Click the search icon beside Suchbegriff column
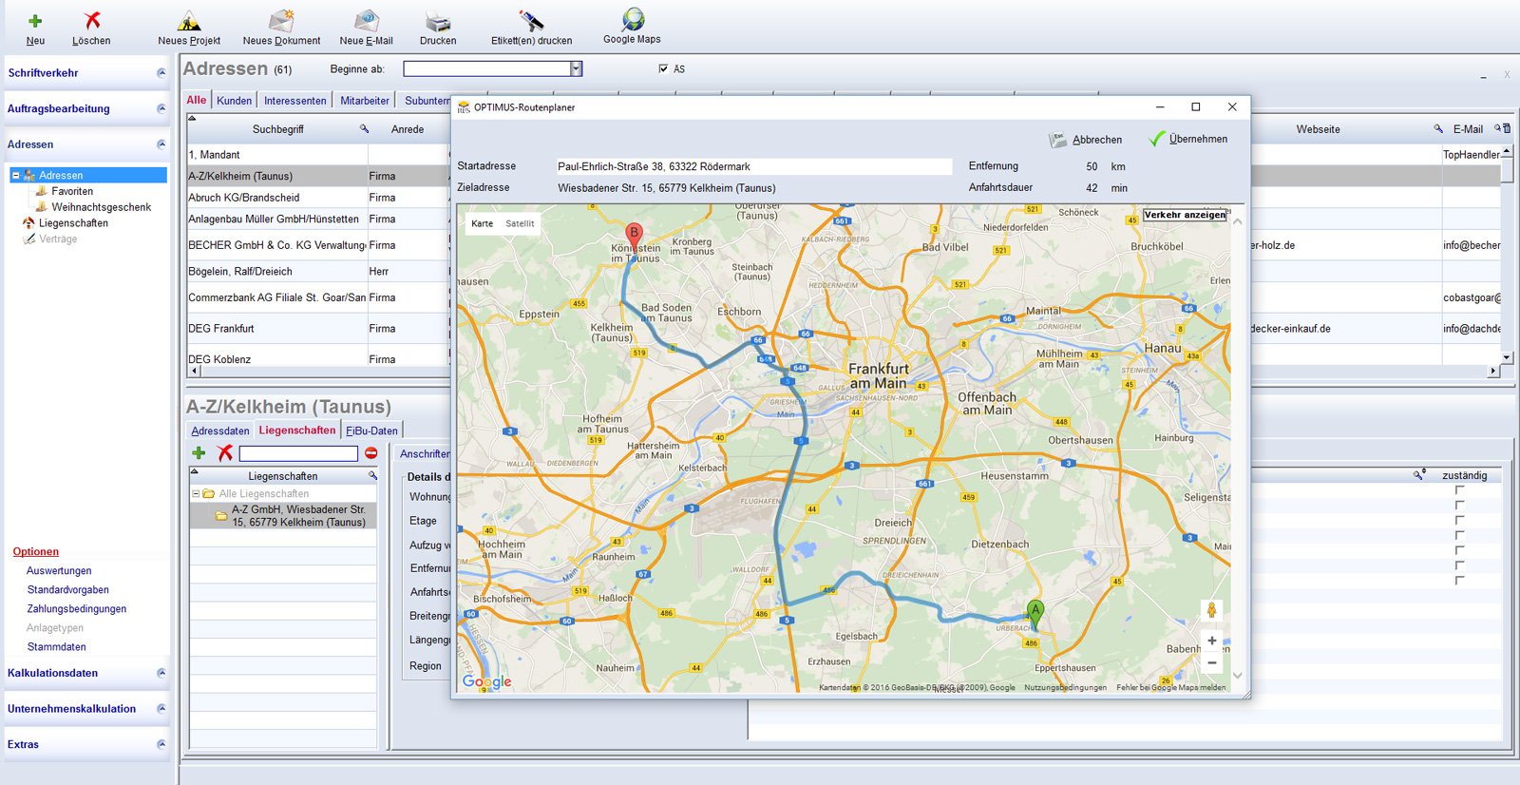This screenshot has height=785, width=1520. [x=364, y=129]
